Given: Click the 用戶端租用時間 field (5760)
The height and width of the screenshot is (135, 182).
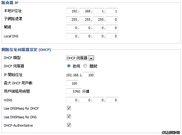Looking at the screenshot, I should (73, 91).
